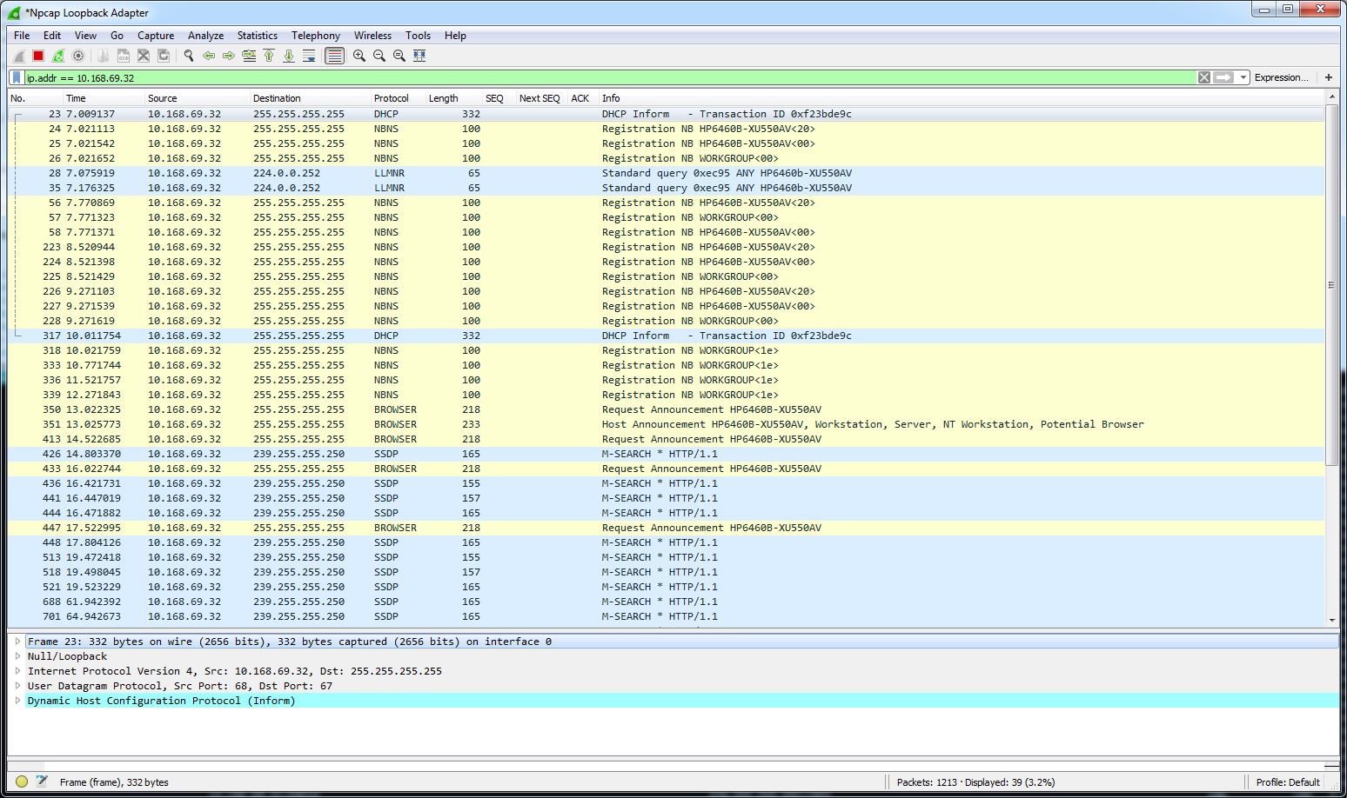The height and width of the screenshot is (798, 1347).
Task: Click Profile: Default in status bar
Action: [1288, 782]
